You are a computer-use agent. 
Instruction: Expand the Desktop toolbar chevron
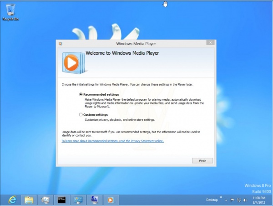(x=221, y=197)
